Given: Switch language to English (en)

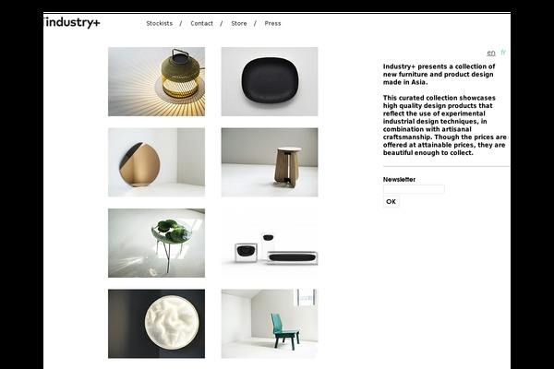Looking at the screenshot, I should [x=491, y=53].
